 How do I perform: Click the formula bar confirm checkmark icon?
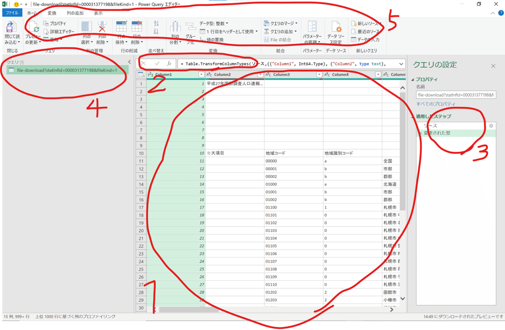click(x=157, y=63)
